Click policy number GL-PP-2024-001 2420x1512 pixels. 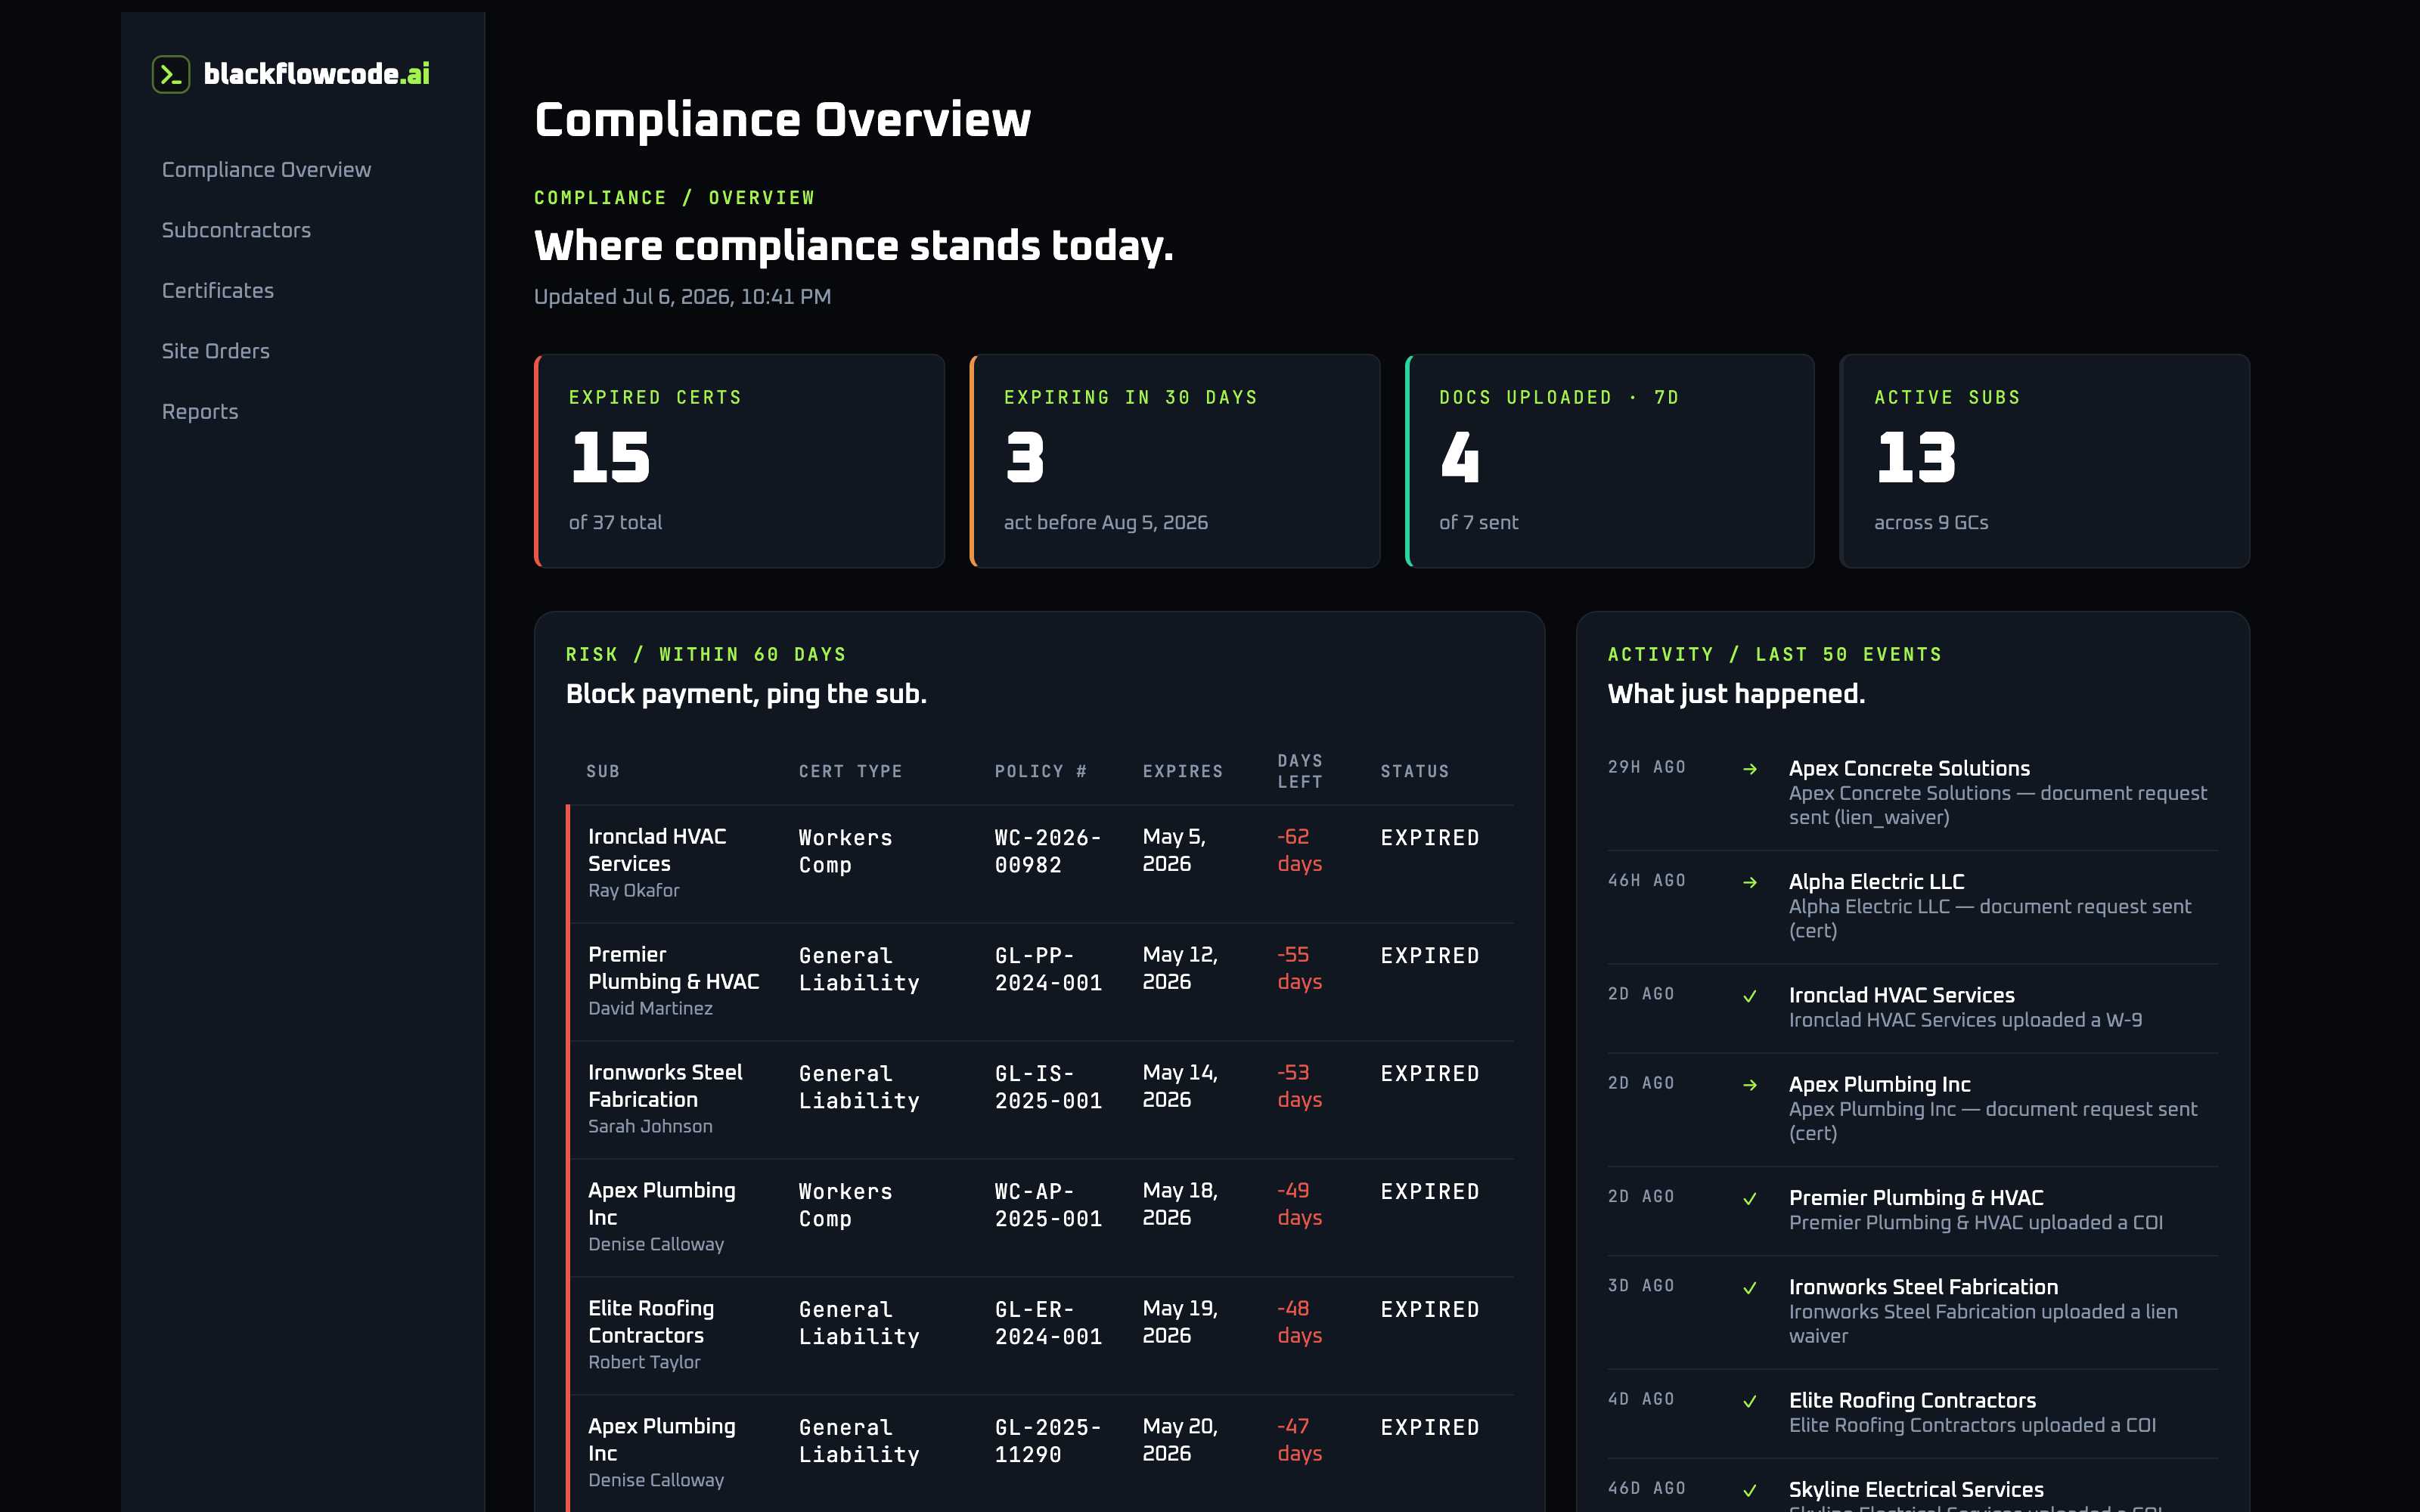pyautogui.click(x=1048, y=969)
